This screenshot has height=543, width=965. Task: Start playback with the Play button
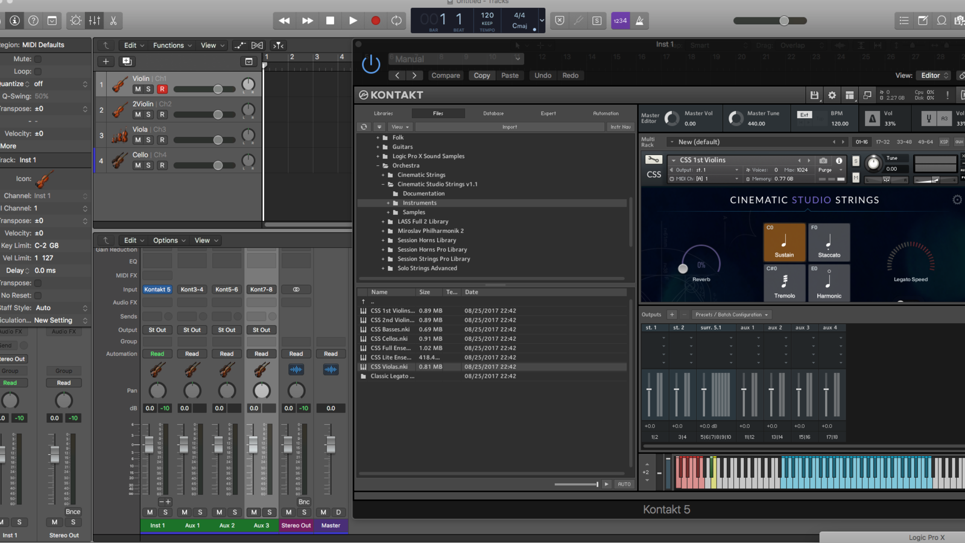pyautogui.click(x=353, y=21)
